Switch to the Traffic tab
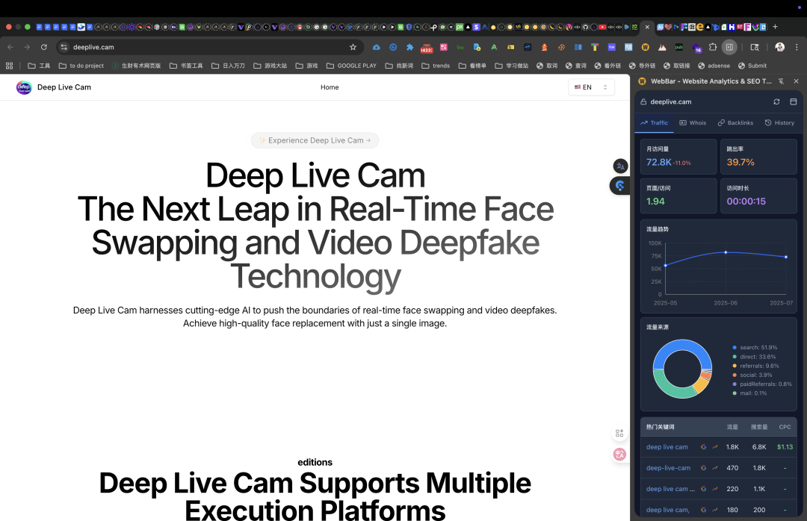This screenshot has width=807, height=521. pyautogui.click(x=654, y=123)
